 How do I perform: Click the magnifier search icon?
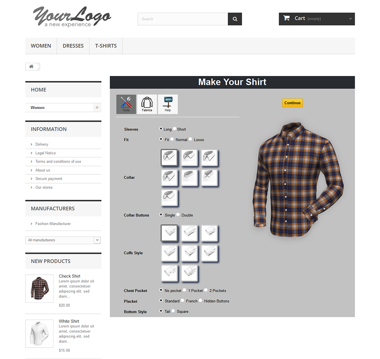click(235, 19)
